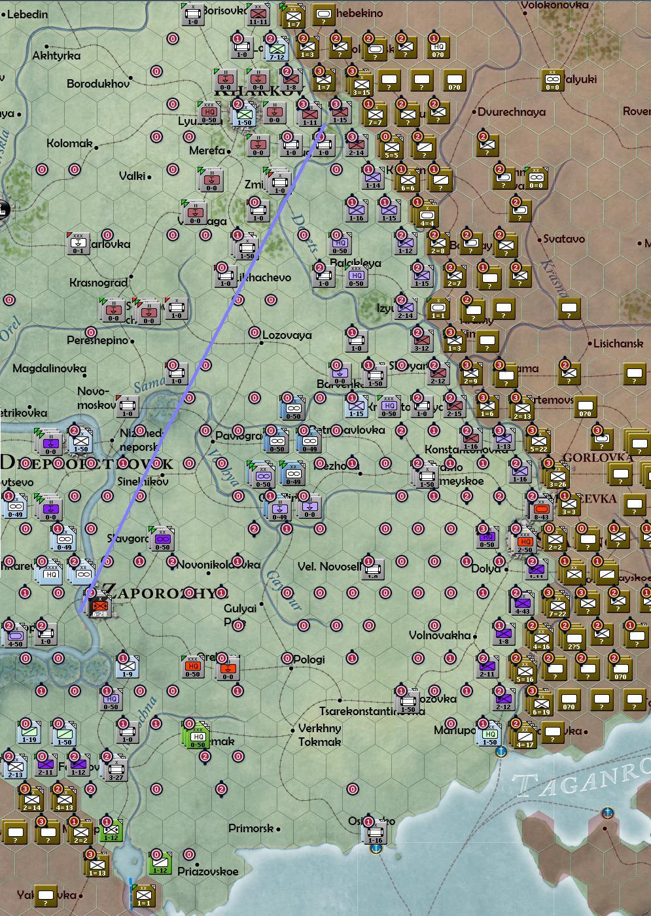The width and height of the screenshot is (651, 916).
Task: Select the Soviet 1=6 counter
Action: pos(487,407)
